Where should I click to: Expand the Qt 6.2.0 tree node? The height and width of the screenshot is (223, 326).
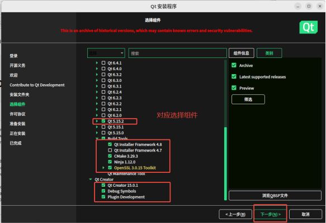click(97, 115)
